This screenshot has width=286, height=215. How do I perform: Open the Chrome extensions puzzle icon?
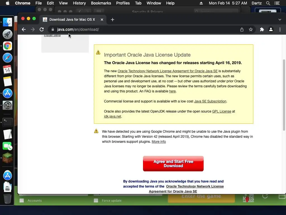coord(262,29)
